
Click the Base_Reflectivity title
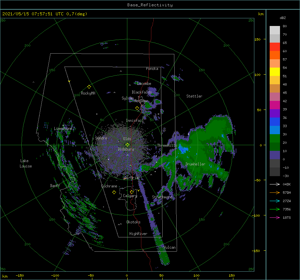[150, 5]
